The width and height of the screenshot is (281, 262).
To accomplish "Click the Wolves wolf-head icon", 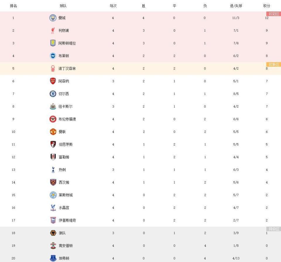I will click(x=53, y=233).
